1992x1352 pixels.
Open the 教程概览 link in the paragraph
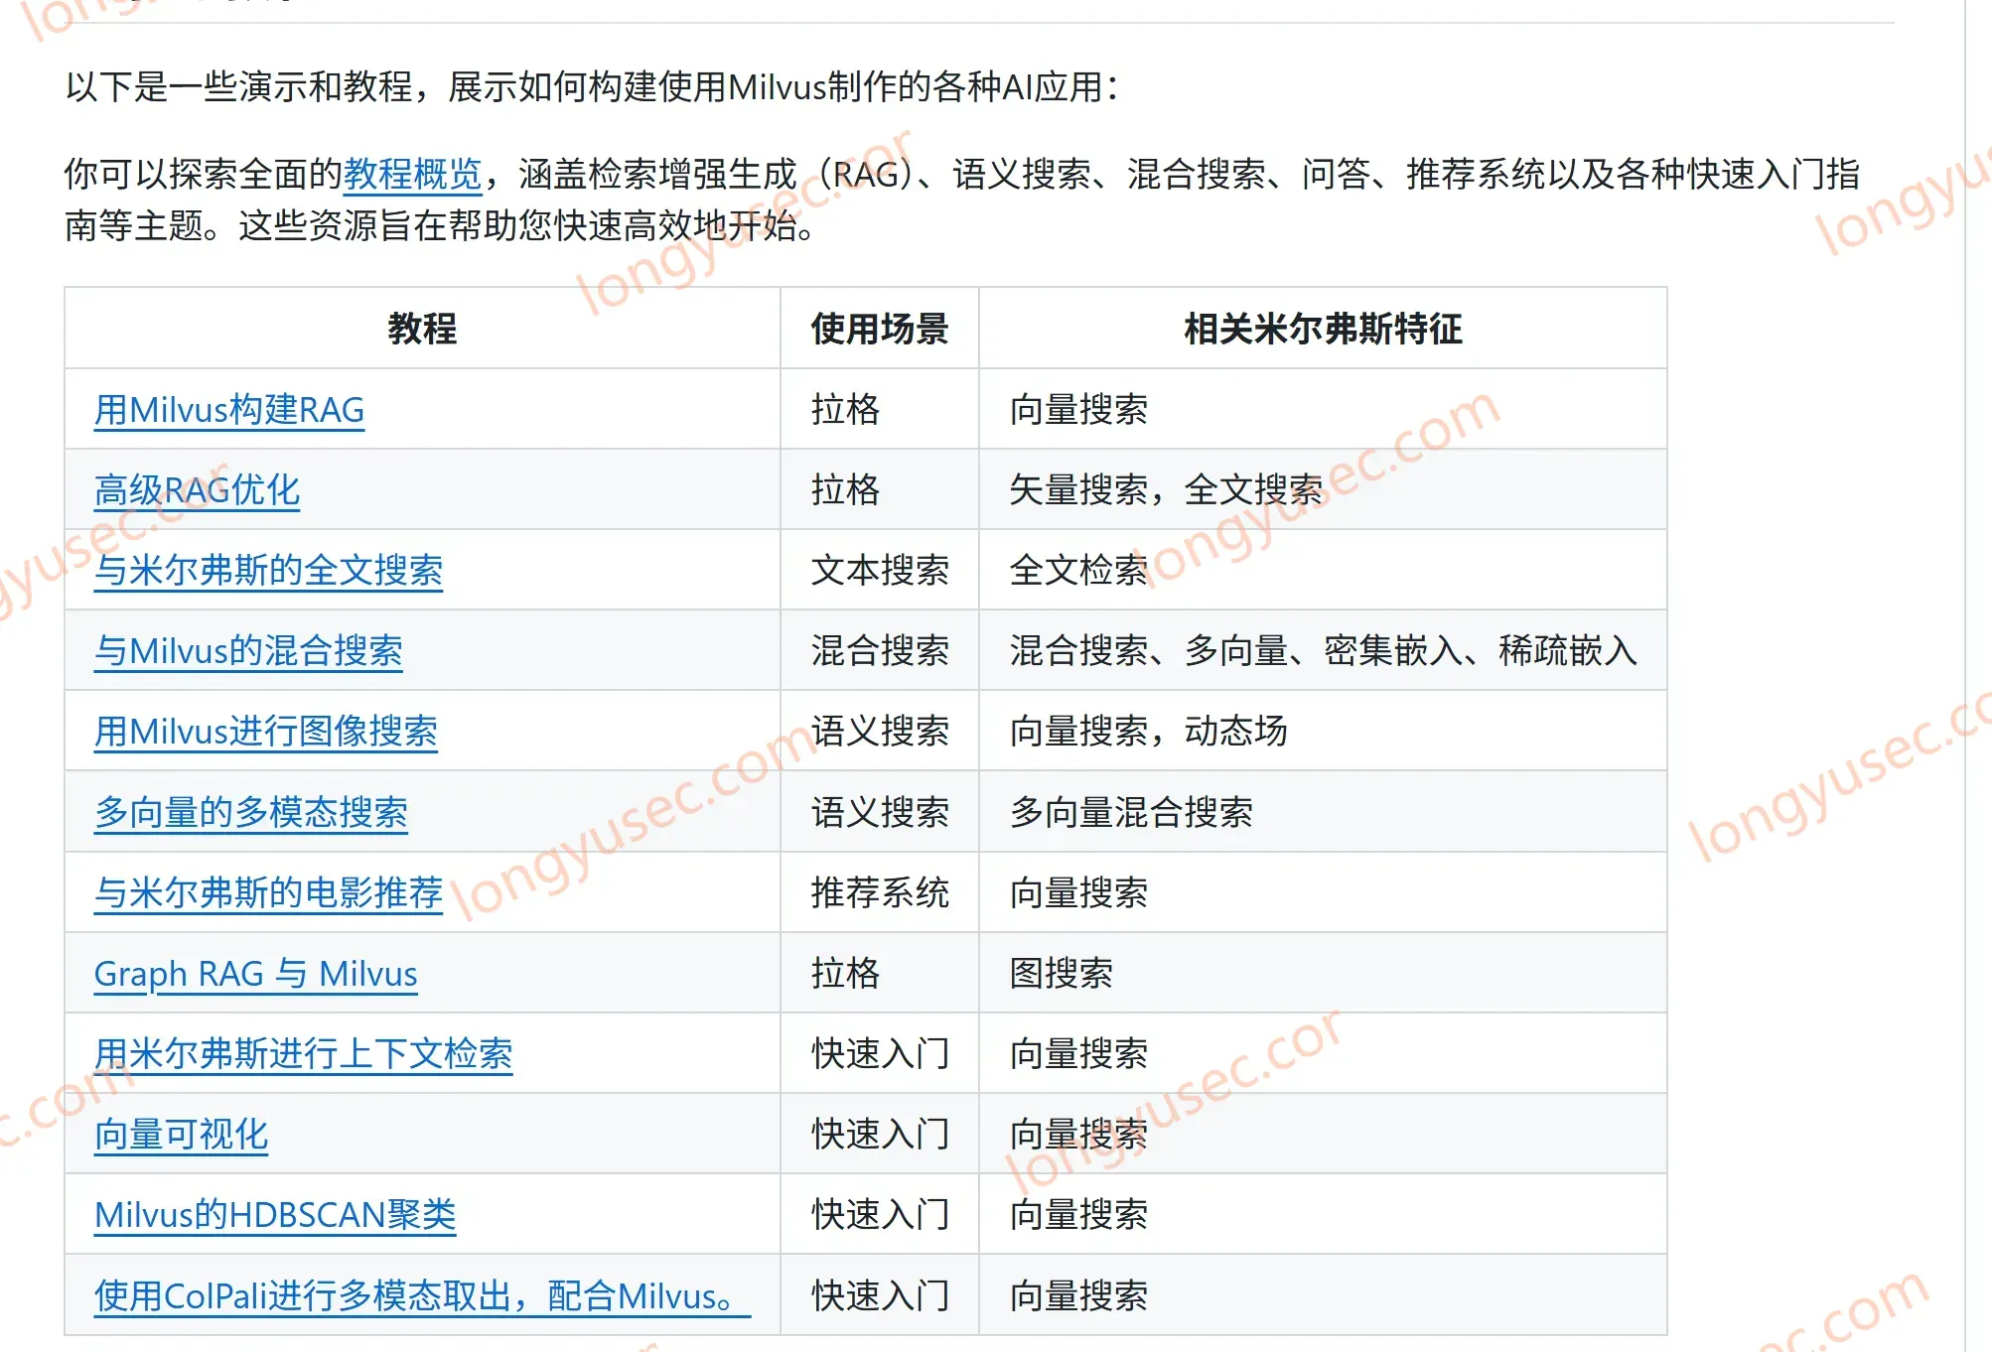(412, 174)
